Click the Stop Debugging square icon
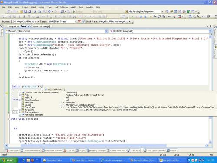This screenshot has height=163, width=217. click(141, 17)
